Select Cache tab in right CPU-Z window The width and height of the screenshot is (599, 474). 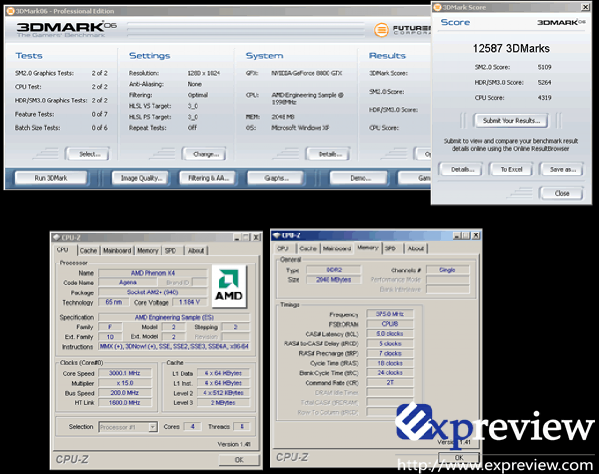[x=308, y=248]
